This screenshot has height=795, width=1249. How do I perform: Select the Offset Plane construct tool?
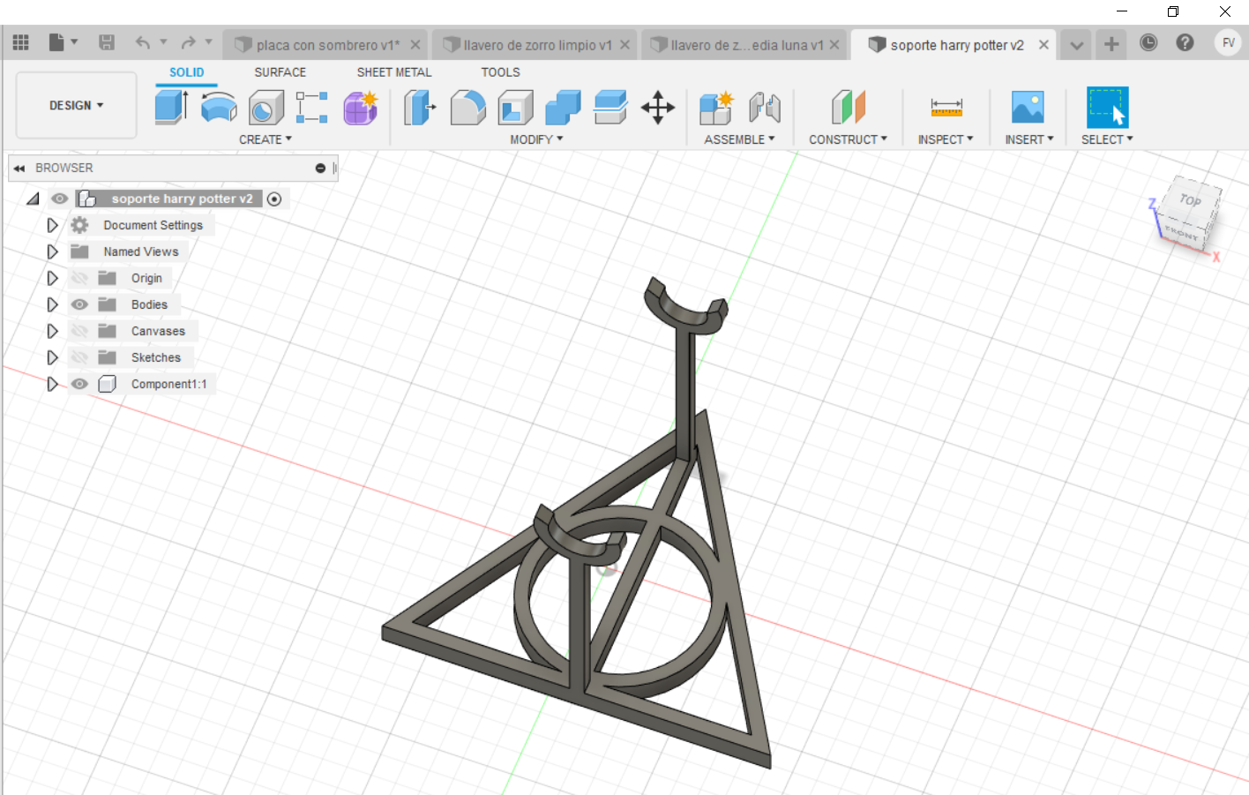(849, 108)
